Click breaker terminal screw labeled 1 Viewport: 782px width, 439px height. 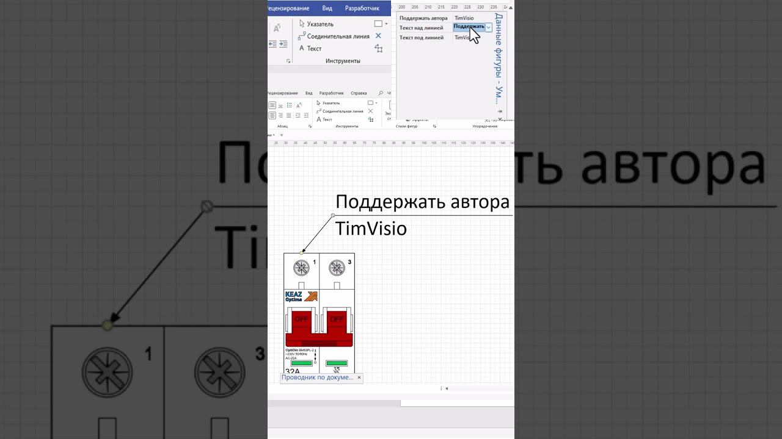301,268
